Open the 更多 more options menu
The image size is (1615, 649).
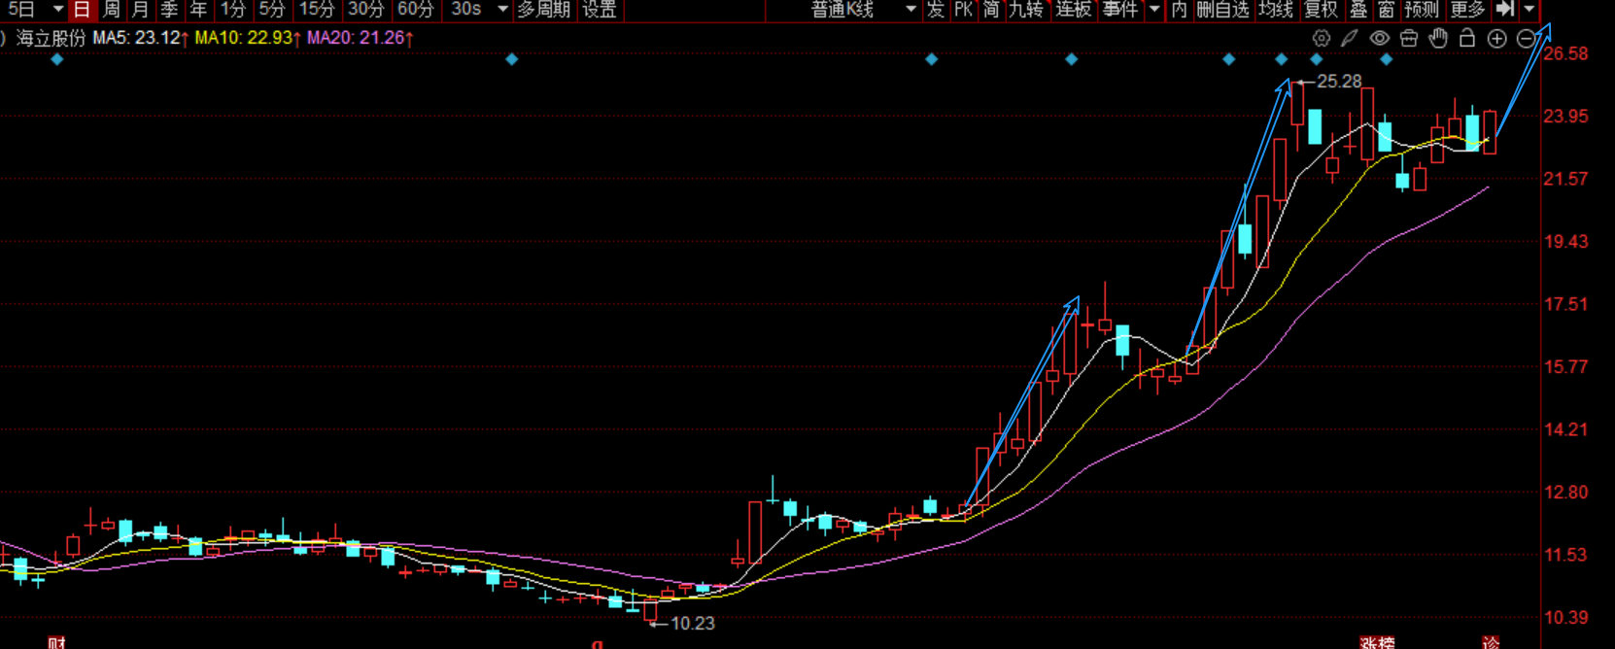[x=1467, y=9]
